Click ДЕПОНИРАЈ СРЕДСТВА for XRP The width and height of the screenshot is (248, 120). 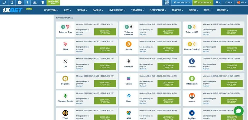tap(105, 66)
